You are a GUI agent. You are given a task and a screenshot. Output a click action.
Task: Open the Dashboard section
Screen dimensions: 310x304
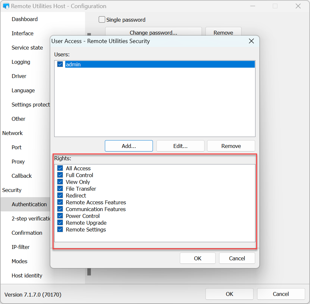coord(25,19)
